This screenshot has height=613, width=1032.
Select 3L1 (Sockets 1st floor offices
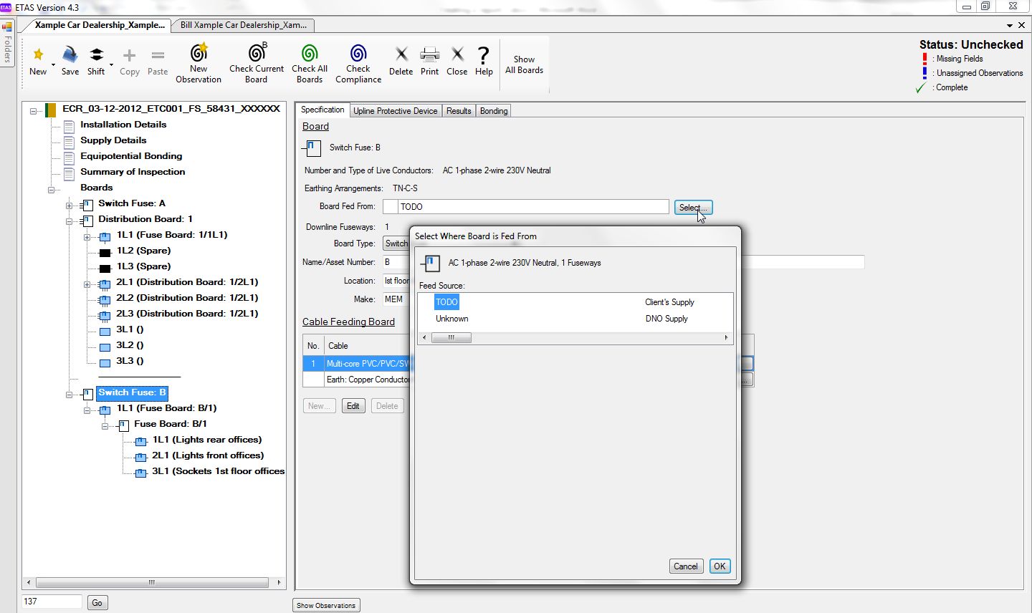[x=218, y=471]
